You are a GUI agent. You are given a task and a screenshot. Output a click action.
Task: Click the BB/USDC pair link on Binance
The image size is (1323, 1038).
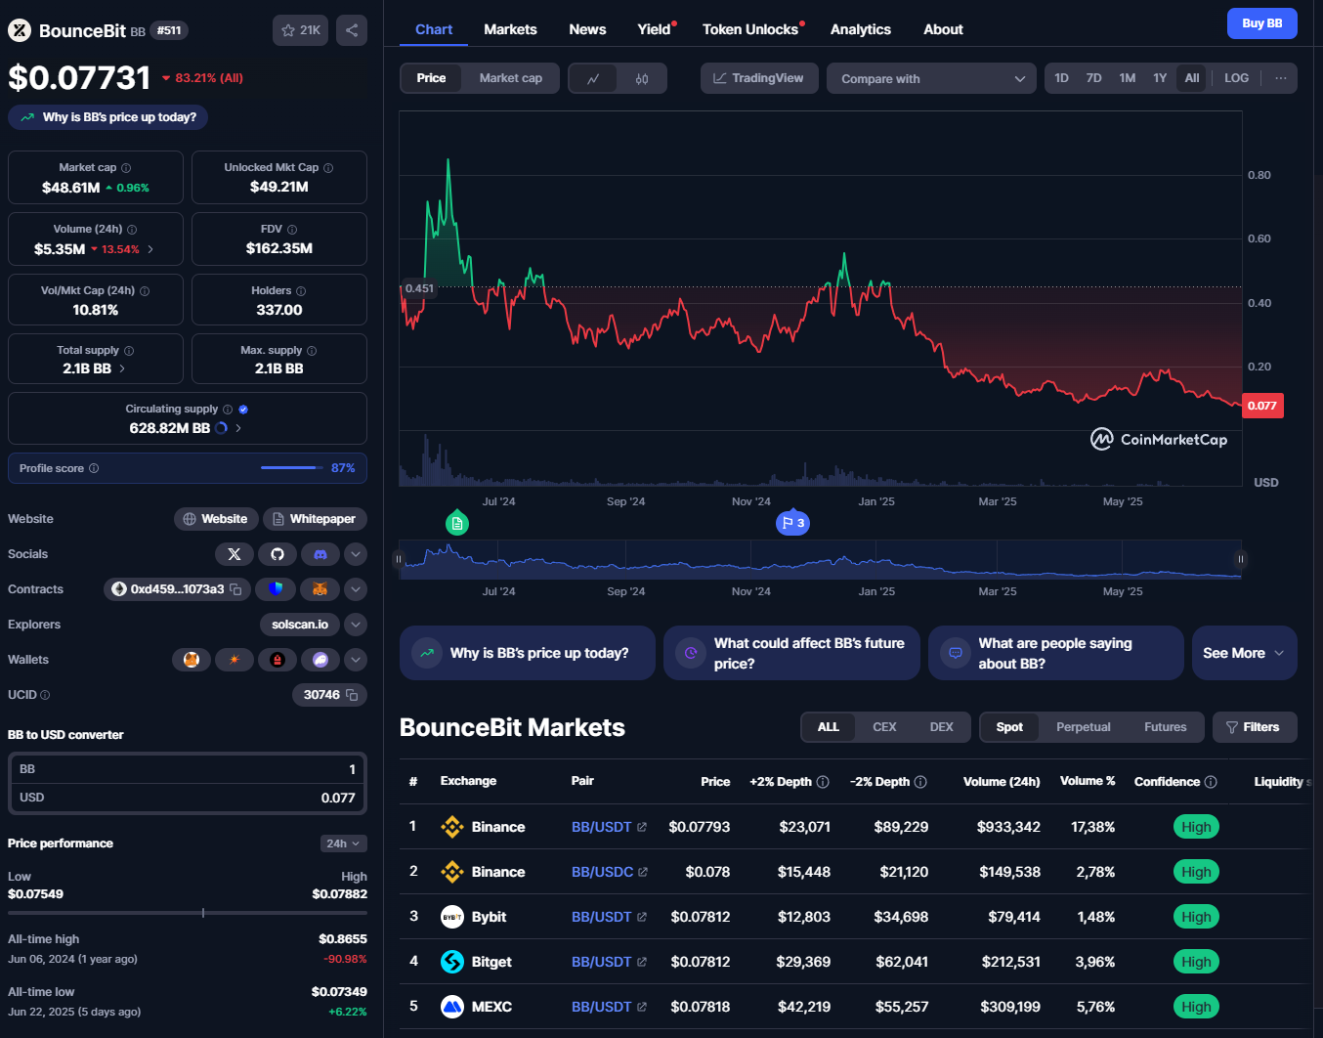pyautogui.click(x=603, y=872)
